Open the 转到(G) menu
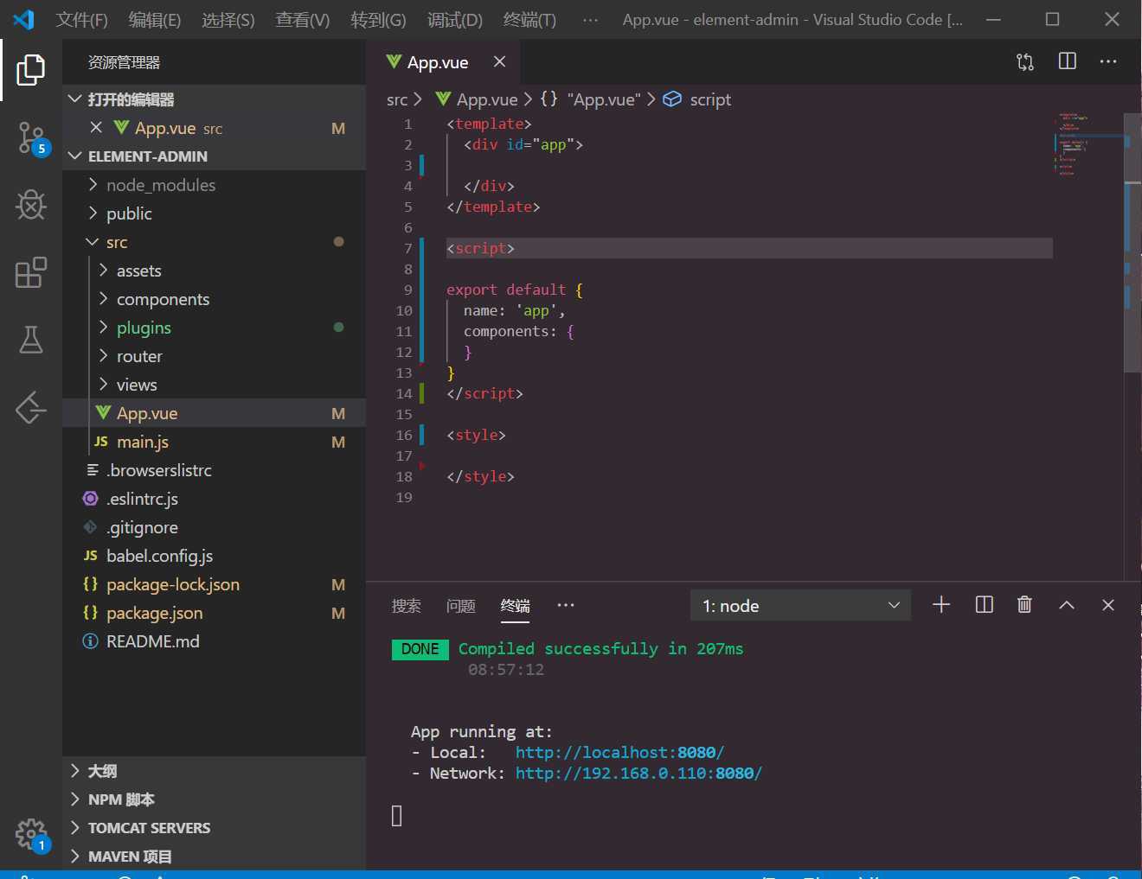 coord(378,20)
